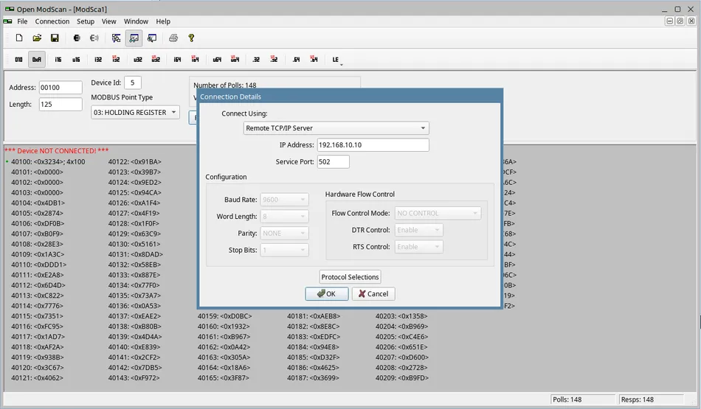701x409 pixels.
Task: Open a file with the folder icon
Action: click(x=37, y=38)
